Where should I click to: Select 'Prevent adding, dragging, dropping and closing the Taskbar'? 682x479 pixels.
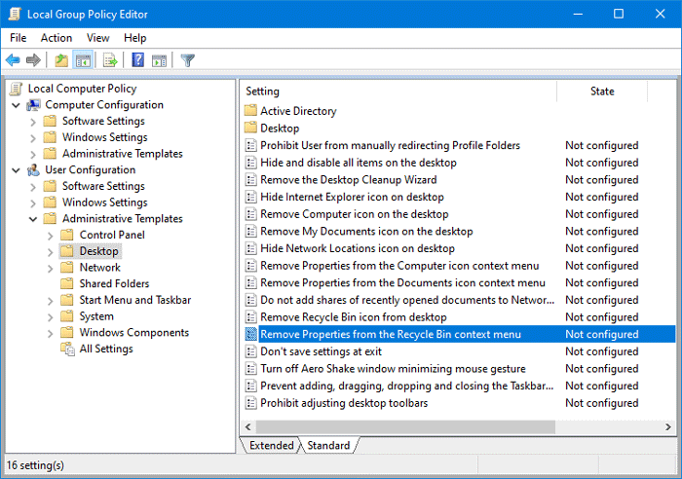[406, 386]
